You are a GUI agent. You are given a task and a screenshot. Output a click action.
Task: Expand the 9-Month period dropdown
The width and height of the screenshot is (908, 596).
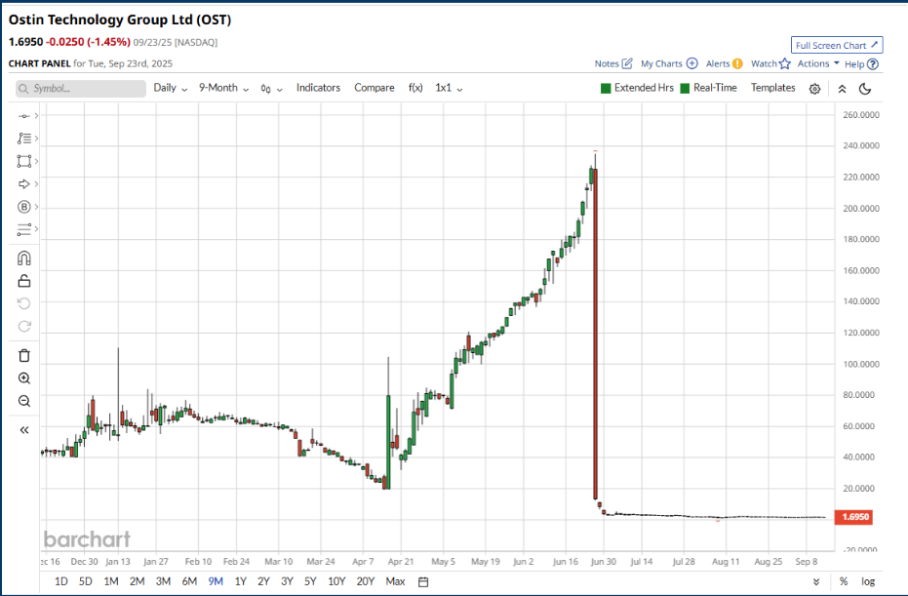click(x=223, y=88)
